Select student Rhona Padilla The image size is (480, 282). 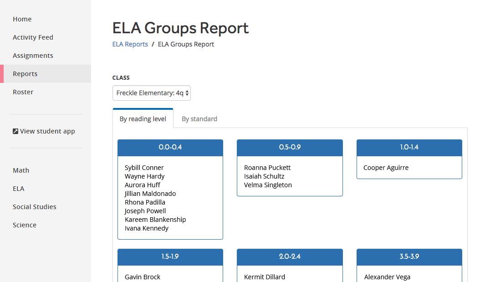pos(145,202)
